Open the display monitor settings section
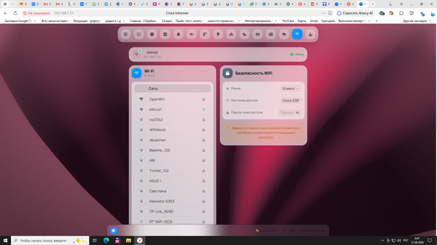 pyautogui.click(x=139, y=34)
